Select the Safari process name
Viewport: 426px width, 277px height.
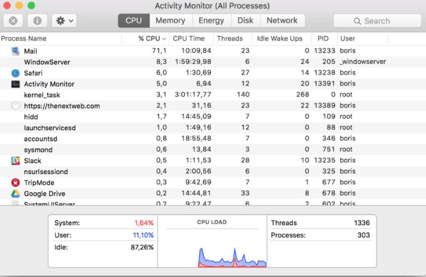(33, 73)
